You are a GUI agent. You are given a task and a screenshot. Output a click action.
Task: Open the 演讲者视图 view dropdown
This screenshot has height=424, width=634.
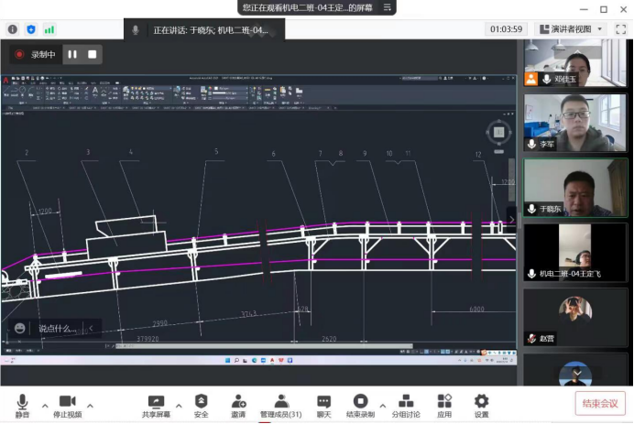pyautogui.click(x=572, y=29)
